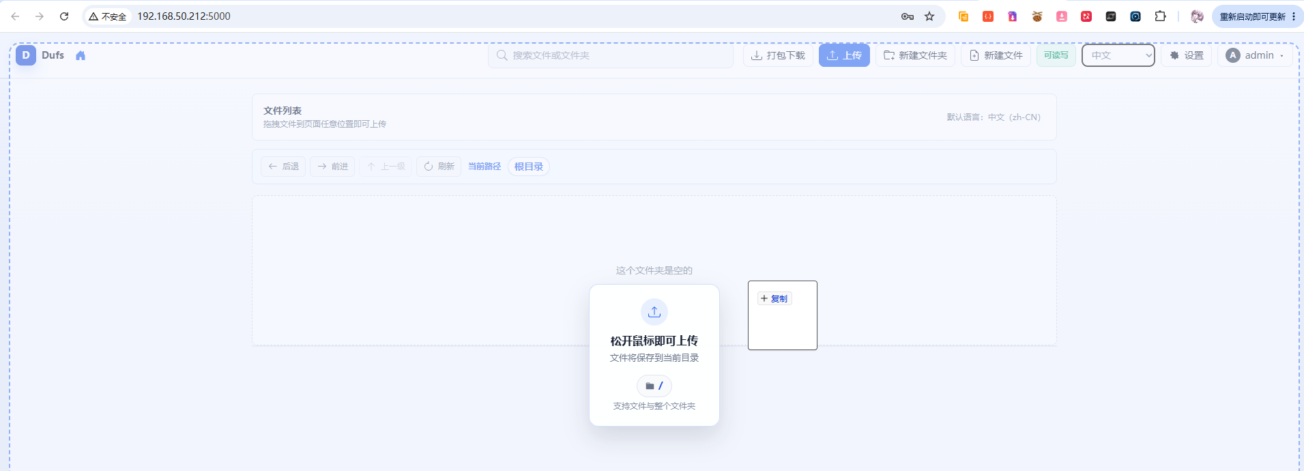Click the 上一级 parent folder button

pos(386,167)
